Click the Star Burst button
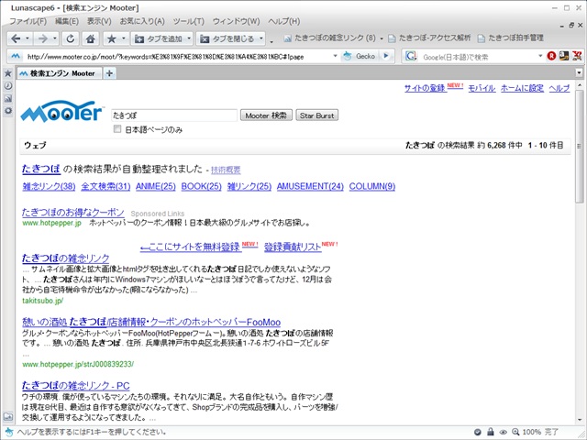The width and height of the screenshot is (587, 440). (317, 115)
